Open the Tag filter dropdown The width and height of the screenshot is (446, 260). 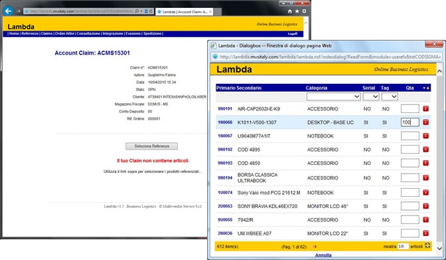[x=390, y=96]
